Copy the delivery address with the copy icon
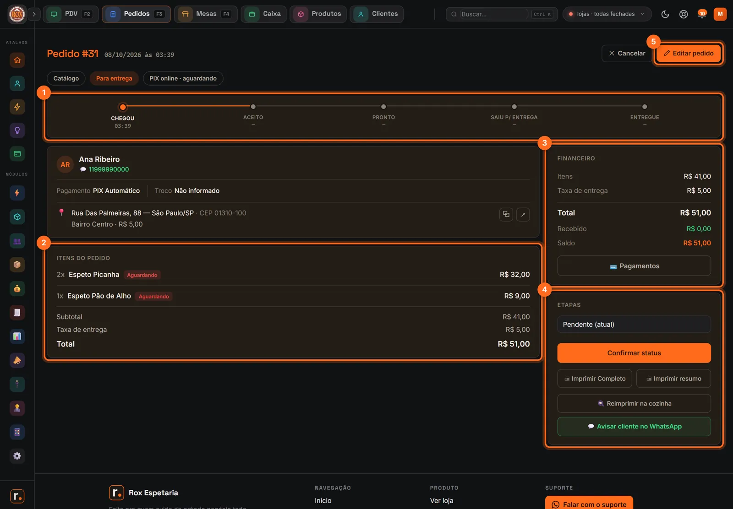The image size is (733, 509). 506,214
